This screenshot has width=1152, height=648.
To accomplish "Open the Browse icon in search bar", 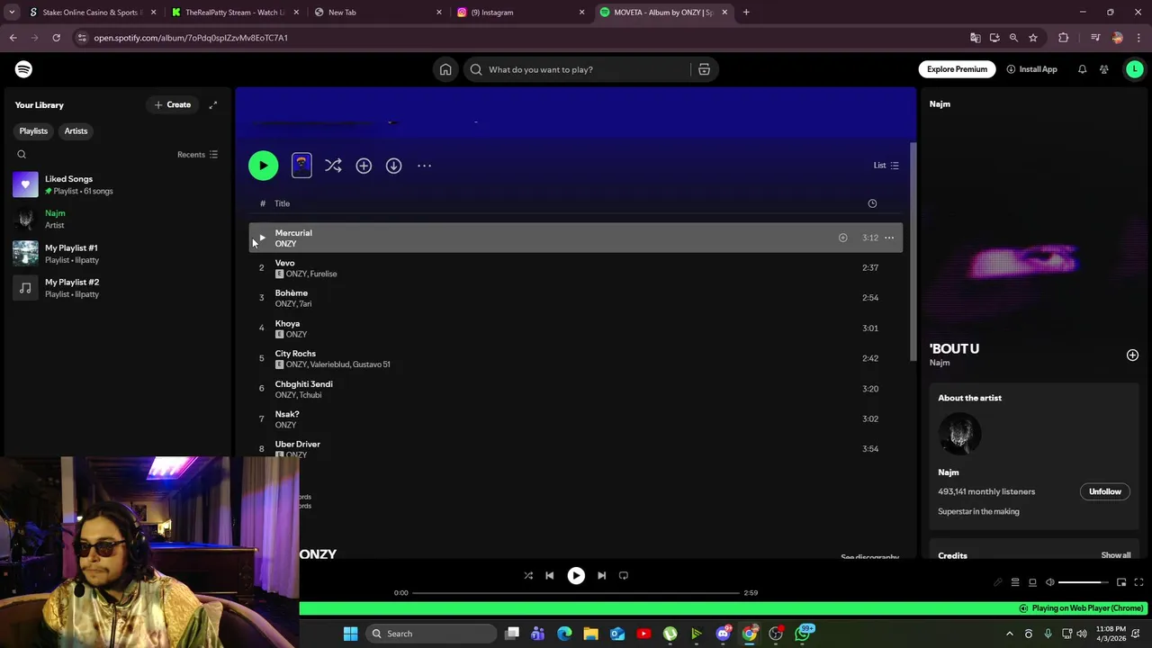I will pos(704,69).
